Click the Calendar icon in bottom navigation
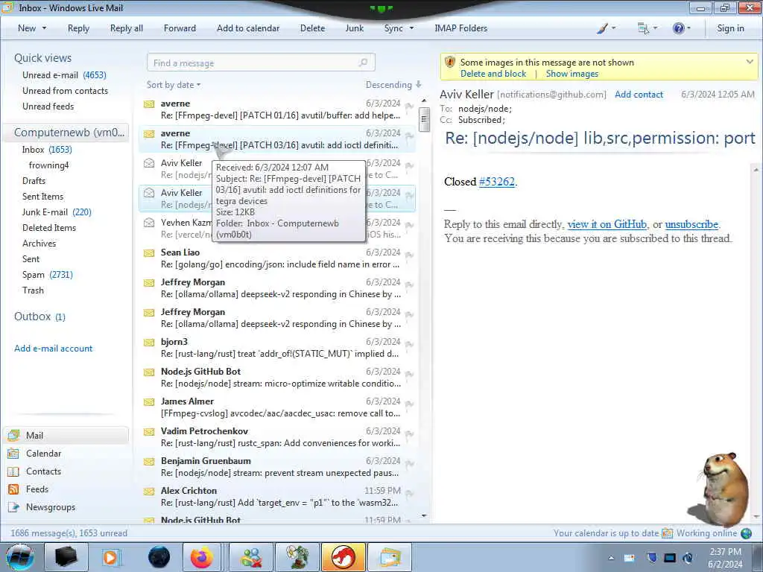Image resolution: width=763 pixels, height=572 pixels. click(13, 454)
